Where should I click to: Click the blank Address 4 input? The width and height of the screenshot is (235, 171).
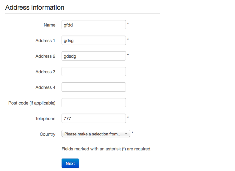point(94,87)
